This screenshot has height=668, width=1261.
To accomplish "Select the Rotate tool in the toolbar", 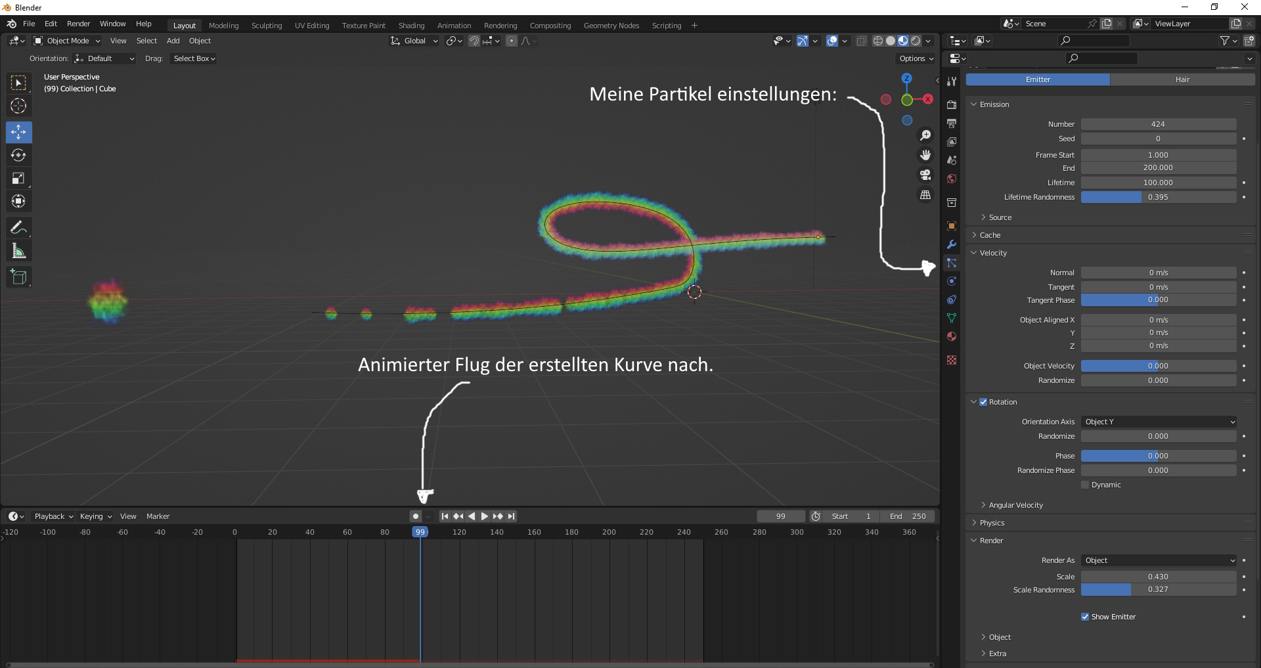I will 18,156.
